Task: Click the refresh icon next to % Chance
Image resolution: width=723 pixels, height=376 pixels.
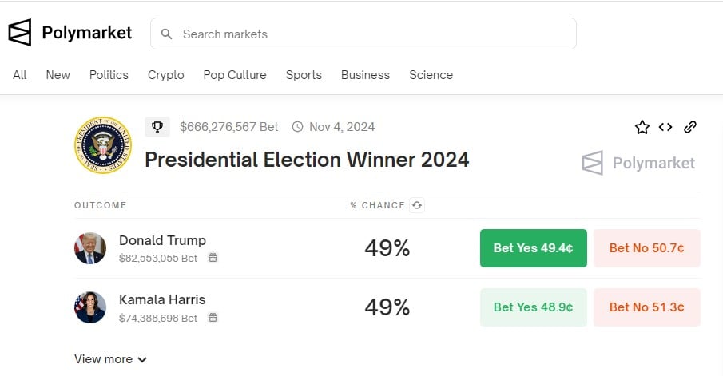Action: tap(416, 205)
